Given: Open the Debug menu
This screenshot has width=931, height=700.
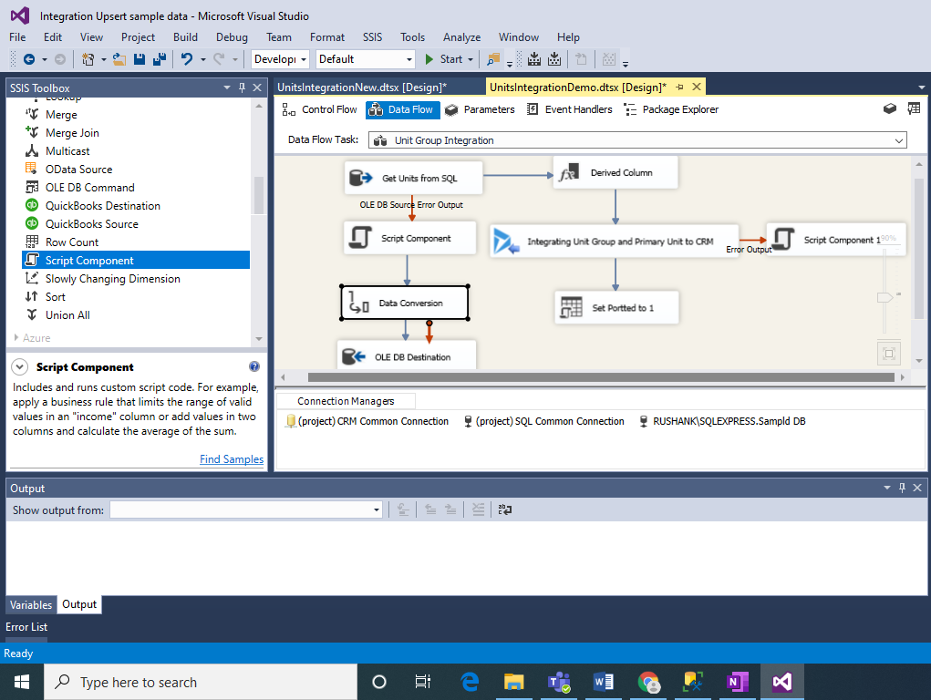Looking at the screenshot, I should coord(232,36).
